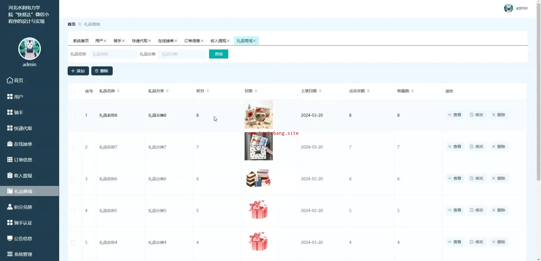
Task: Open 骑手认证 sidebar menu
Action: [x=29, y=223]
